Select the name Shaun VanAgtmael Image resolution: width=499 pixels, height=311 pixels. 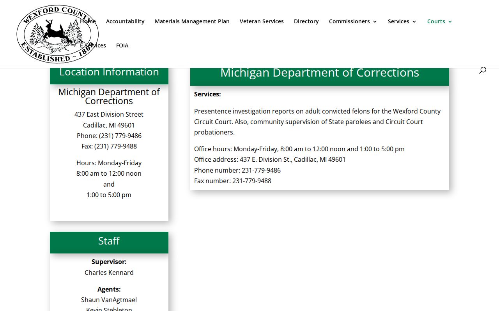[x=109, y=300]
